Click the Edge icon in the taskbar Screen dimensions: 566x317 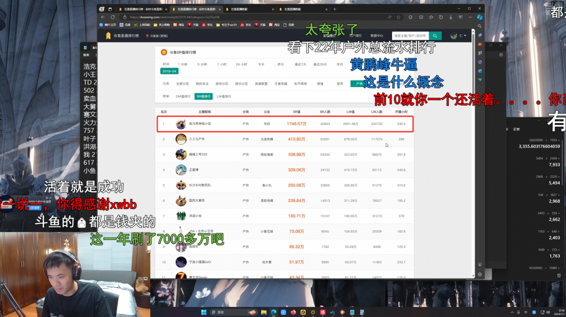pyautogui.click(x=274, y=312)
